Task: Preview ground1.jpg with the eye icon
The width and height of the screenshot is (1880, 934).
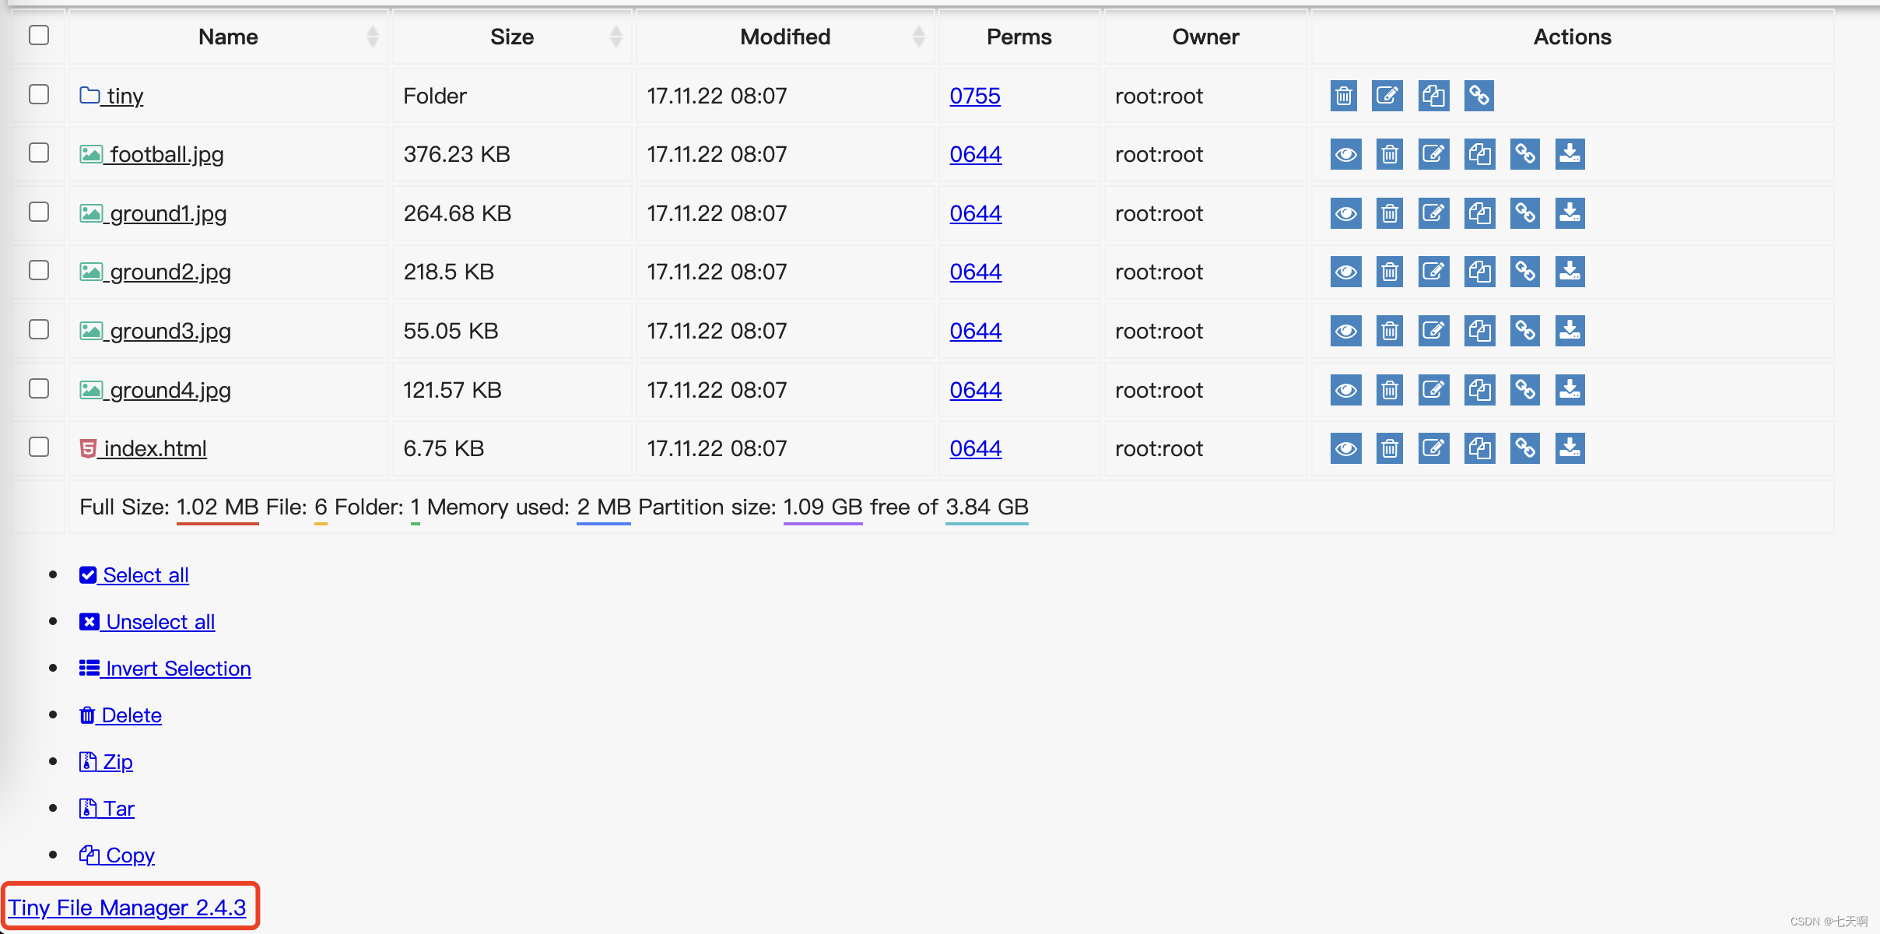Action: 1346,213
